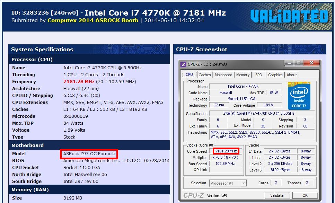Minimize the CPU-Z window

click(289, 63)
